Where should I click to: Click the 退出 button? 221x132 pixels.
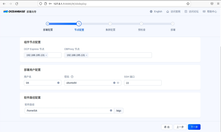pos(167,127)
